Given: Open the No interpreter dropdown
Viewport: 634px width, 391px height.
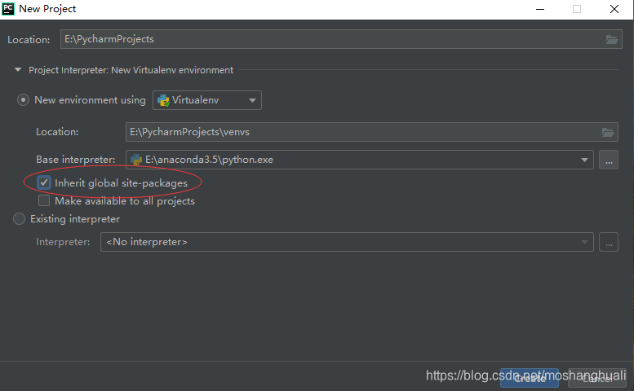Looking at the screenshot, I should [x=347, y=242].
